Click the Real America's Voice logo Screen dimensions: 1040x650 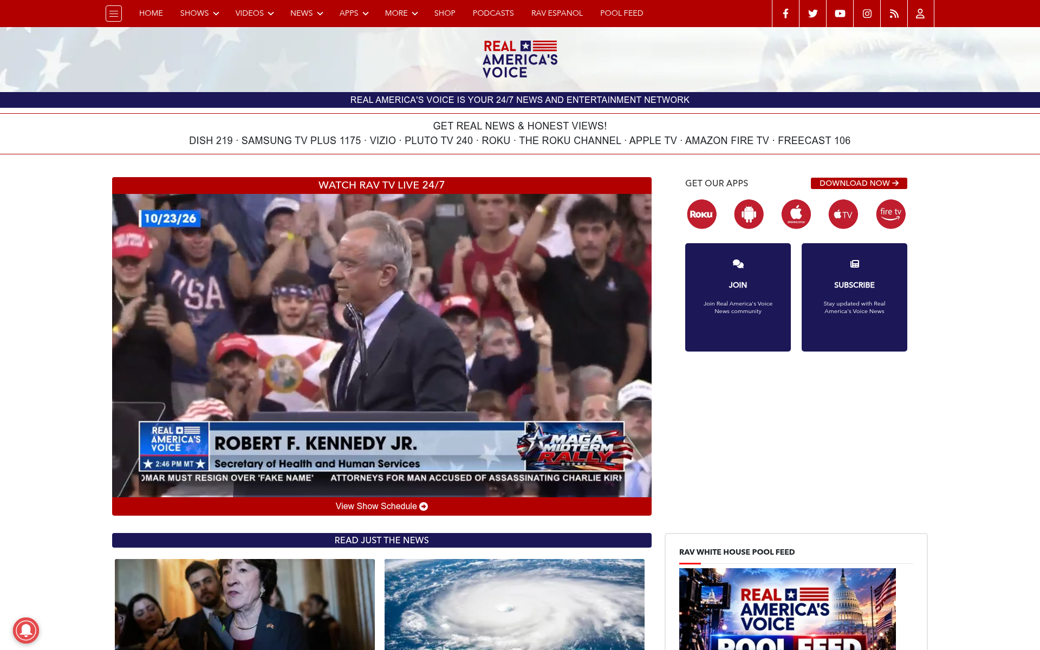pyautogui.click(x=520, y=59)
